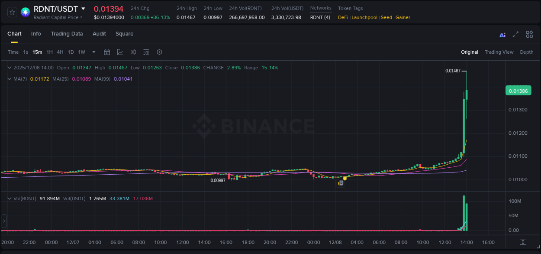Collapse the Vol(RDNT) volume row
The width and height of the screenshot is (541, 254).
pyautogui.click(x=9, y=199)
